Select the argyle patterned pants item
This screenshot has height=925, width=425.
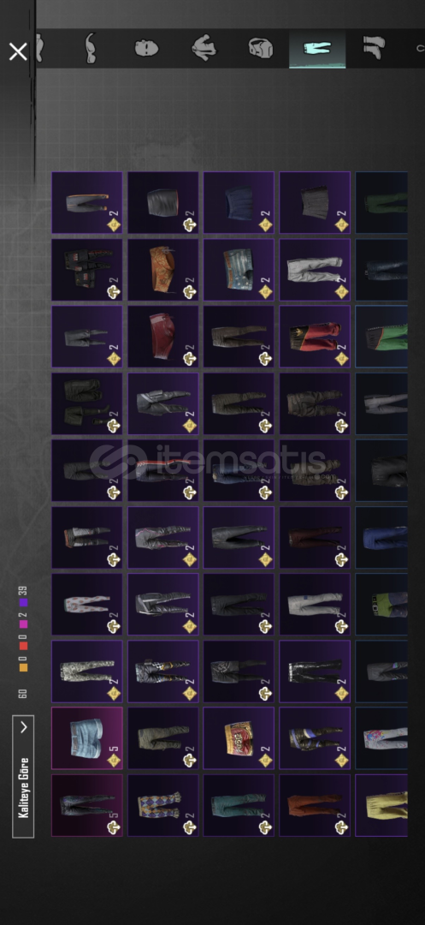[163, 805]
